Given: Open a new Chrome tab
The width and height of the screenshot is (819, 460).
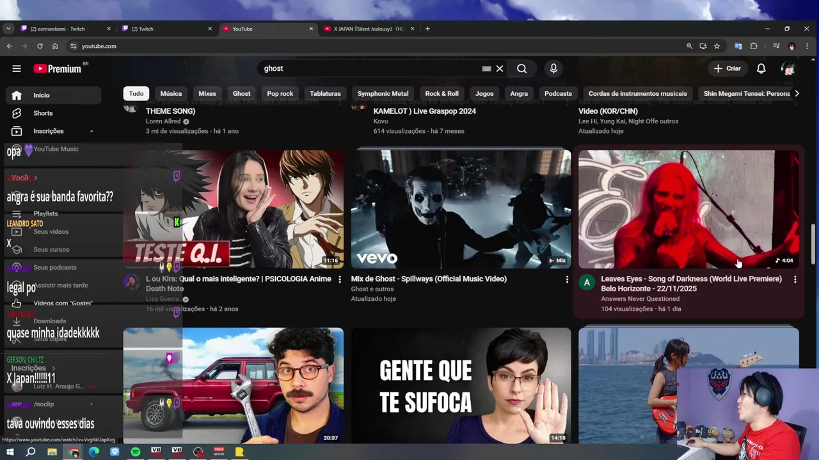Looking at the screenshot, I should click(427, 29).
